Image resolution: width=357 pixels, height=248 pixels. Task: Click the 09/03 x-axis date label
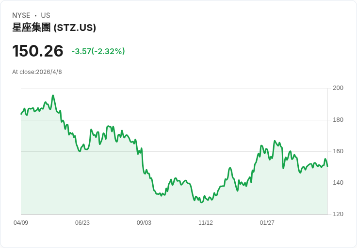click(144, 223)
